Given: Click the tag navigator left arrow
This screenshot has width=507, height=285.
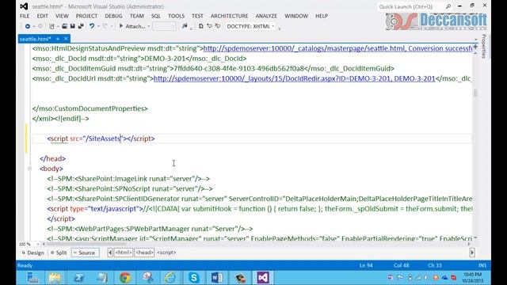Looking at the screenshot, I should pos(110,253).
